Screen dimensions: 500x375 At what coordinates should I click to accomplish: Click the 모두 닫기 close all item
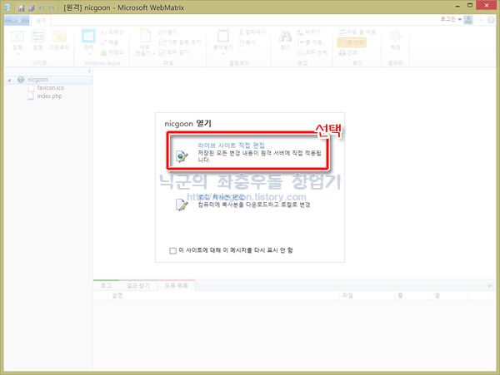(x=174, y=52)
